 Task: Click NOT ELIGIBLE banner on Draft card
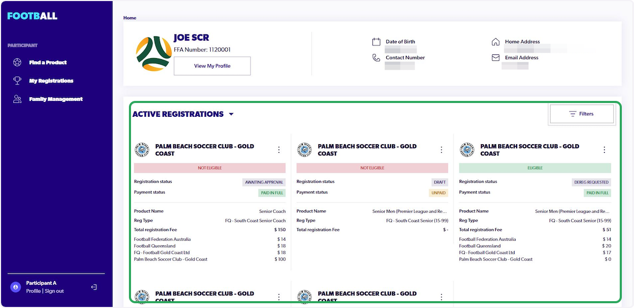coord(372,168)
